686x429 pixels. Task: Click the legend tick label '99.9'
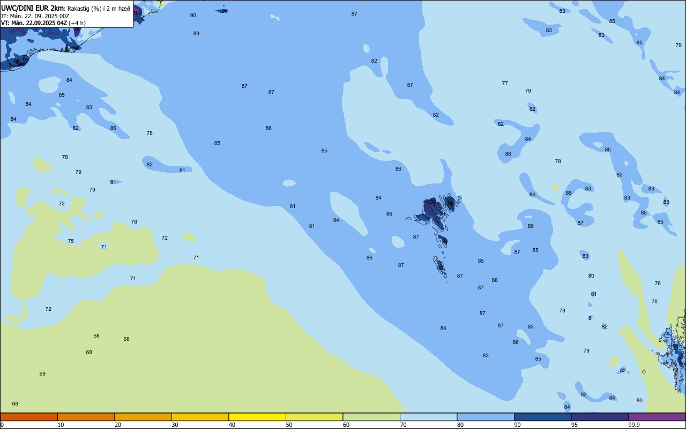[x=634, y=425]
